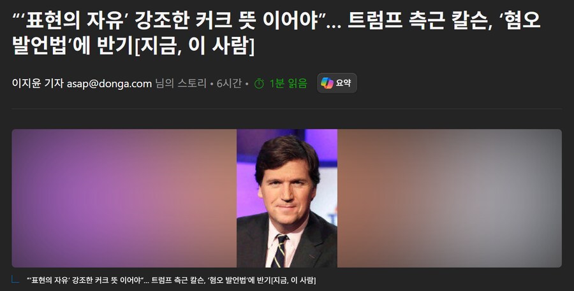Open the 요약 summary button
The image size is (574, 291).
[x=337, y=83]
